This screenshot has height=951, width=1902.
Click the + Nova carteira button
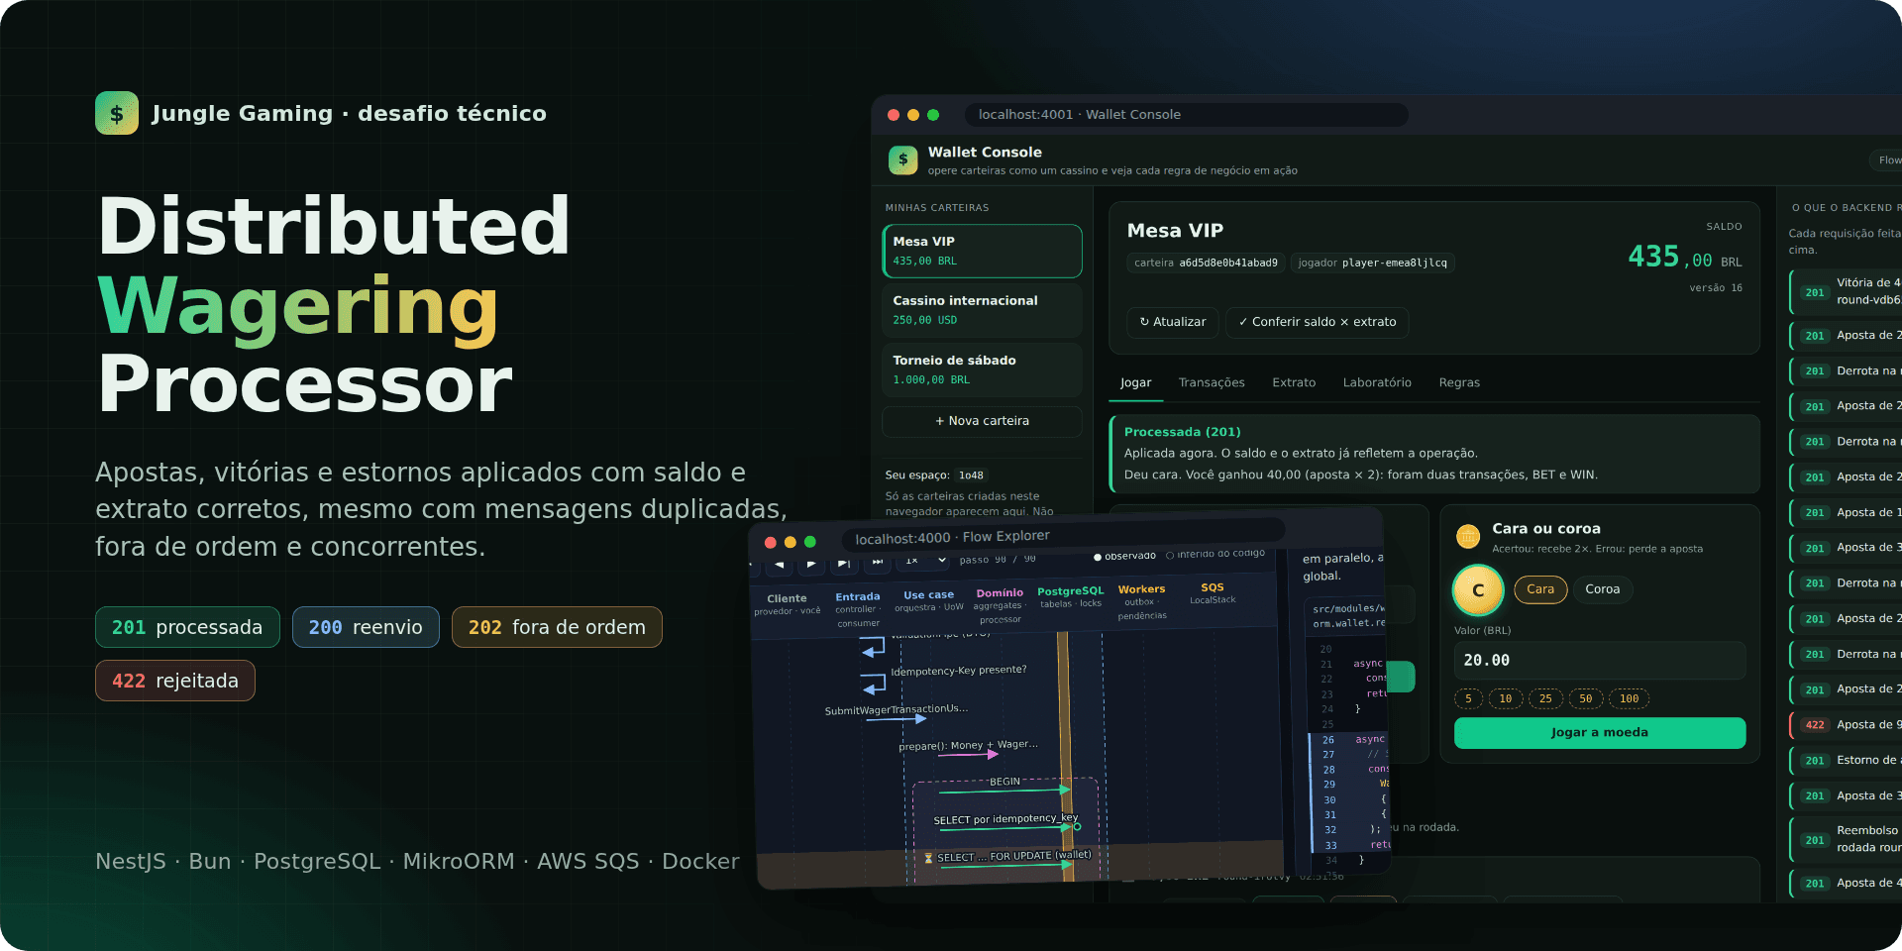pyautogui.click(x=982, y=421)
